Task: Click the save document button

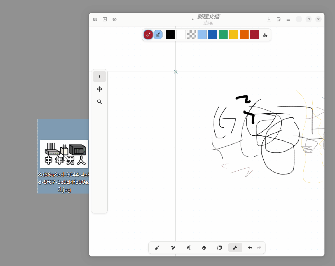Action: (x=269, y=19)
